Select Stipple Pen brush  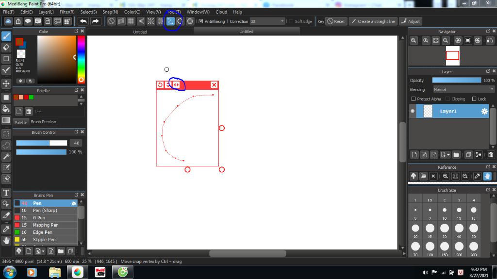(46, 239)
